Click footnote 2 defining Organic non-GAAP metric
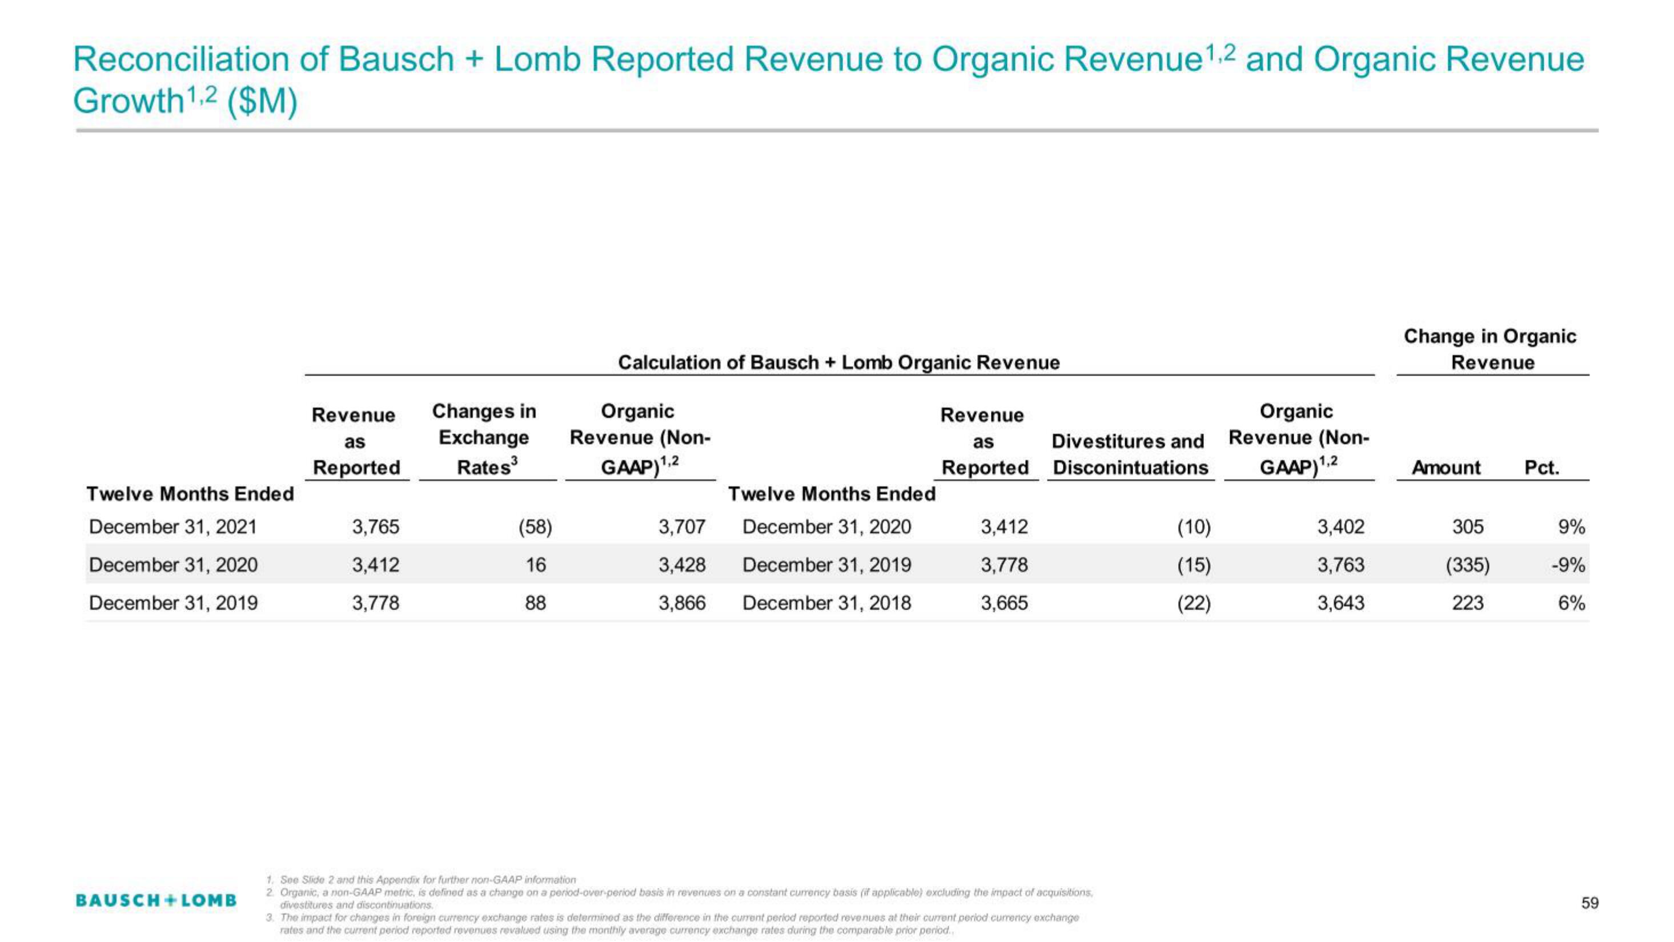1674x942 pixels. click(x=680, y=899)
